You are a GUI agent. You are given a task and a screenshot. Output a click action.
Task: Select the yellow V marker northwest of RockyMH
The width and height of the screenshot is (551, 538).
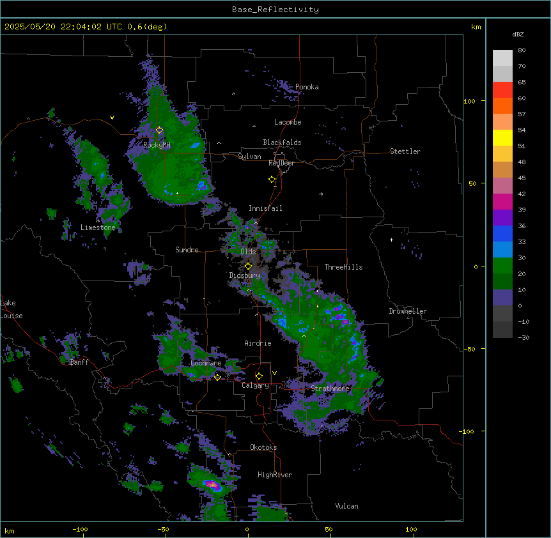click(112, 118)
